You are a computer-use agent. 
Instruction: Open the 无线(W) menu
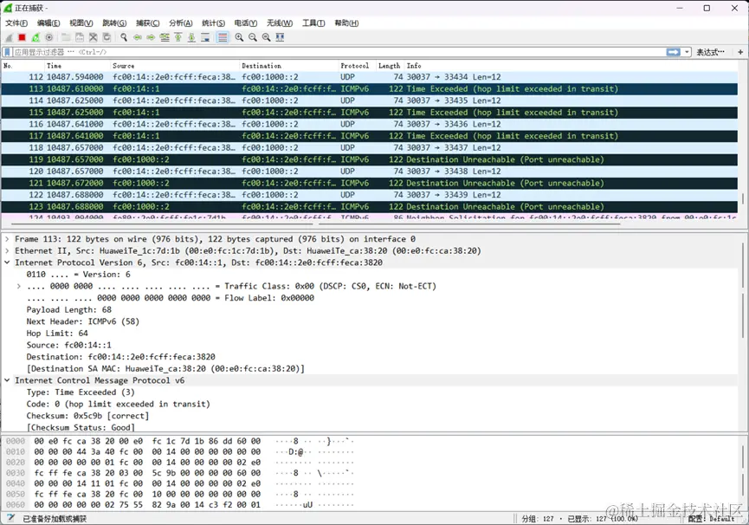pos(280,23)
